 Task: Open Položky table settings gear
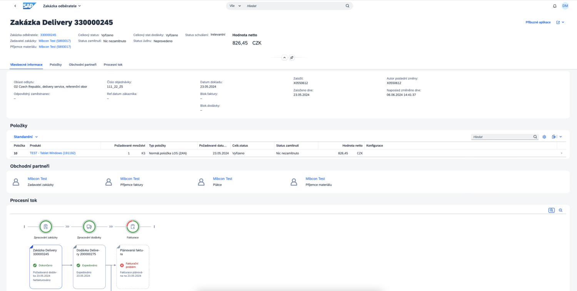[544, 137]
